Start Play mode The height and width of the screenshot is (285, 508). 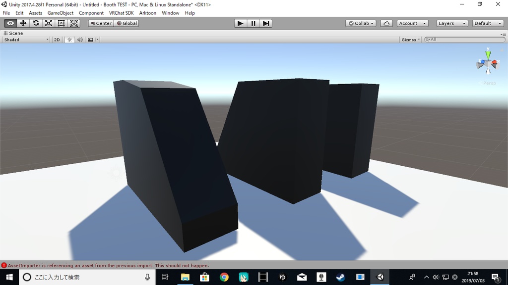241,23
